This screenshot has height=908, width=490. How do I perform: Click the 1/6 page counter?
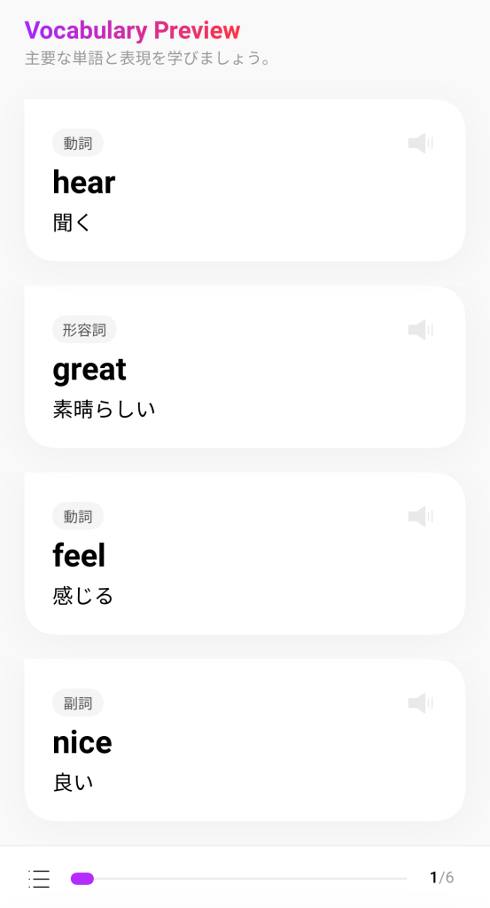pos(442,878)
